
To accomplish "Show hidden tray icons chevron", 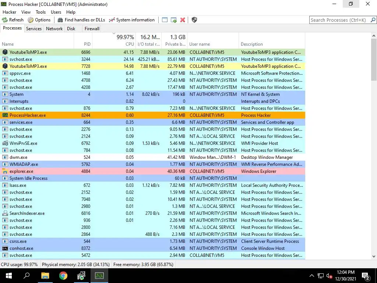I will (311, 276).
